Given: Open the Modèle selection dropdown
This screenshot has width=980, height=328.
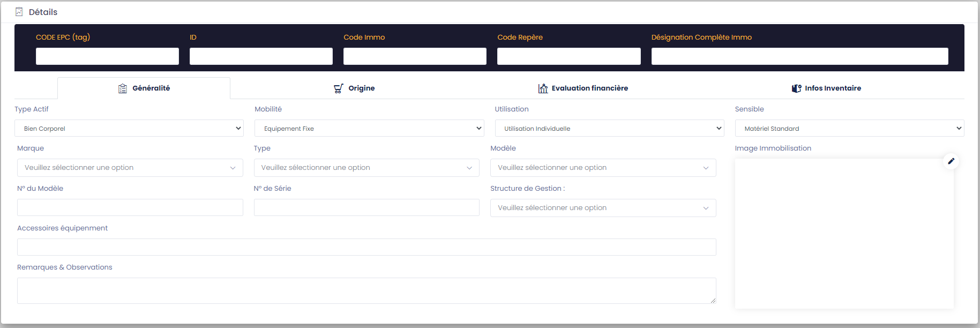Looking at the screenshot, I should [603, 168].
